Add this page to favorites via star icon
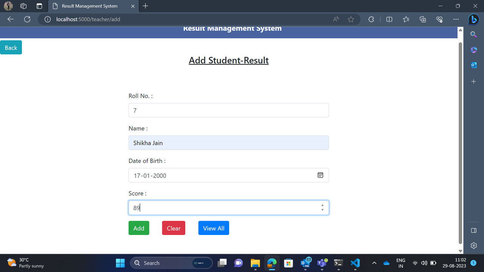Screen dimensions: 484x272 point(351,19)
